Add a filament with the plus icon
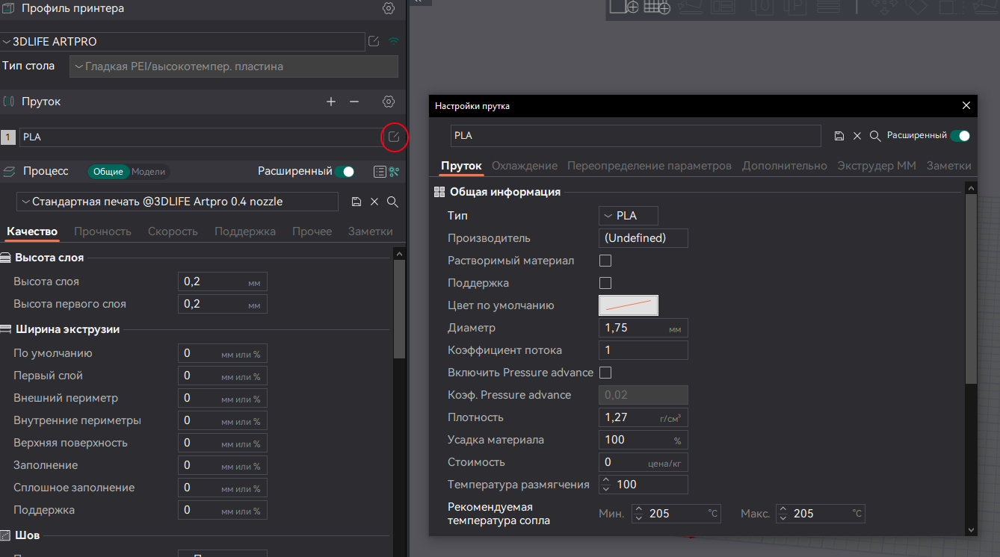This screenshot has width=1000, height=557. (x=331, y=102)
